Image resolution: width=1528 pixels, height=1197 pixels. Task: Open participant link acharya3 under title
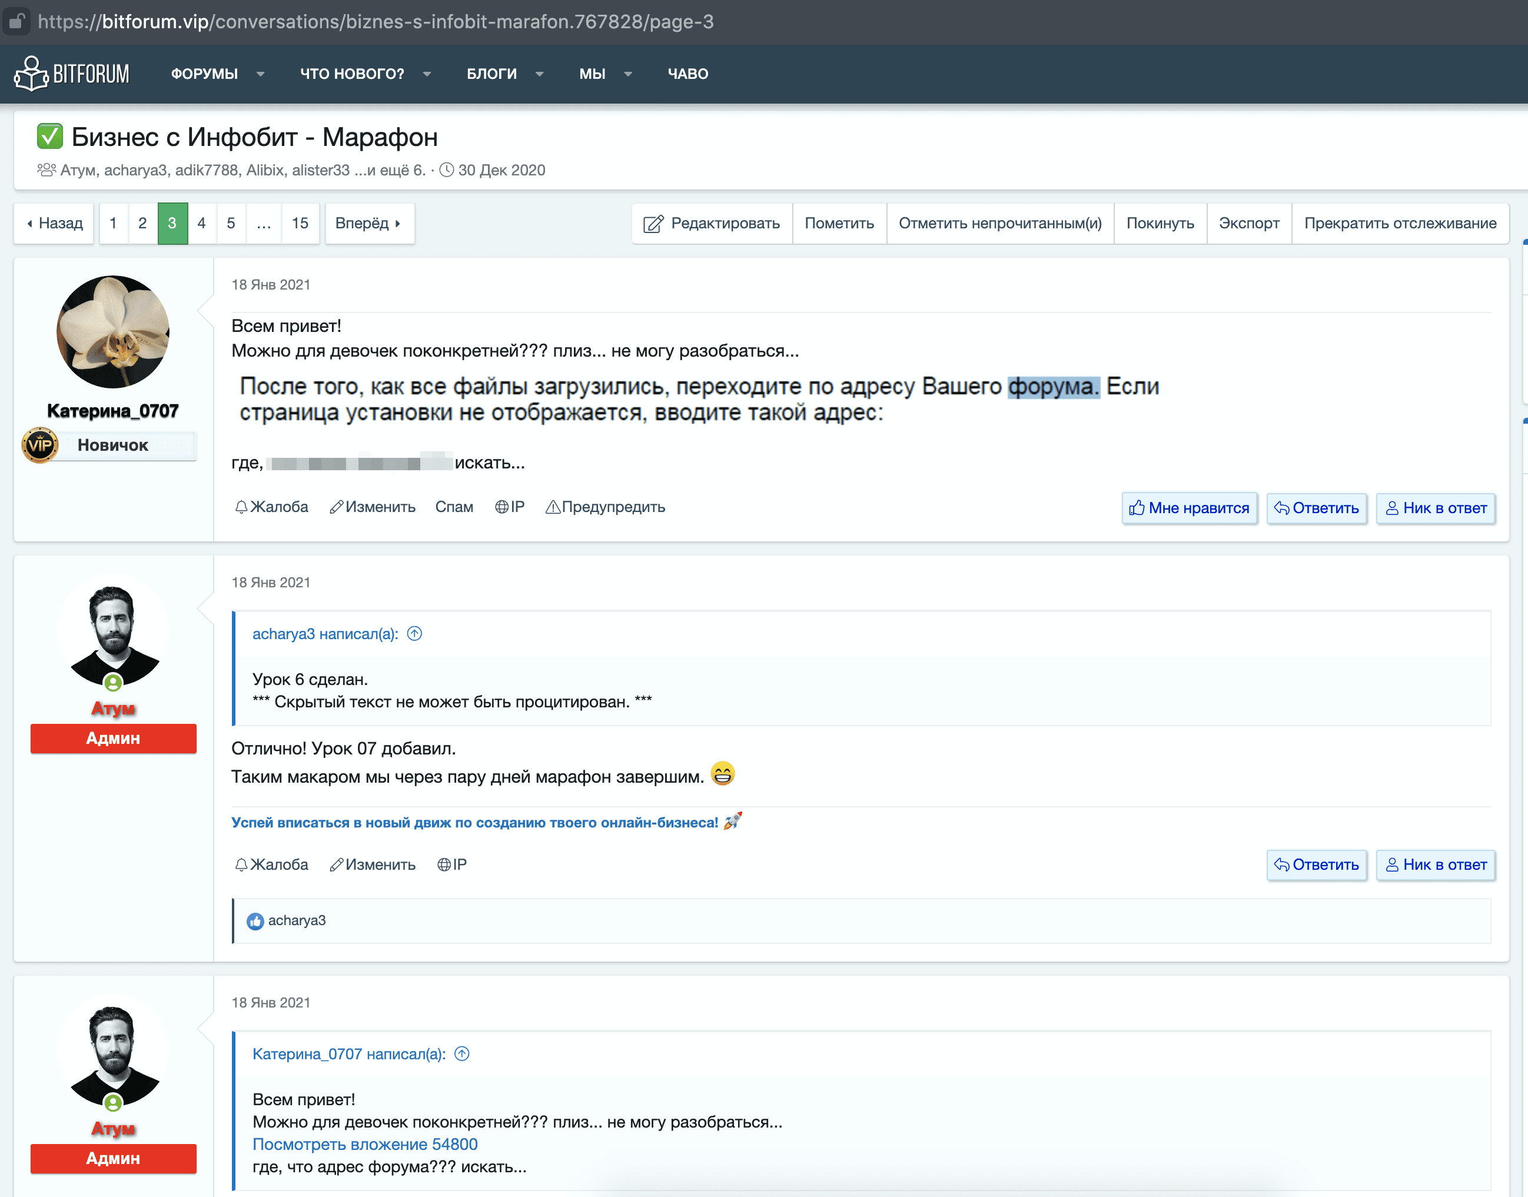point(135,170)
